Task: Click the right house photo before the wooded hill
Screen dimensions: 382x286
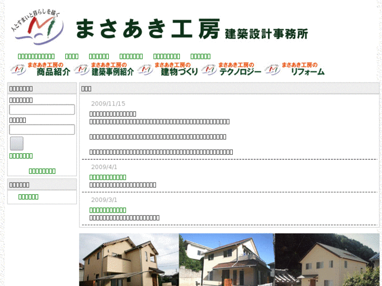Action: pos(327,260)
